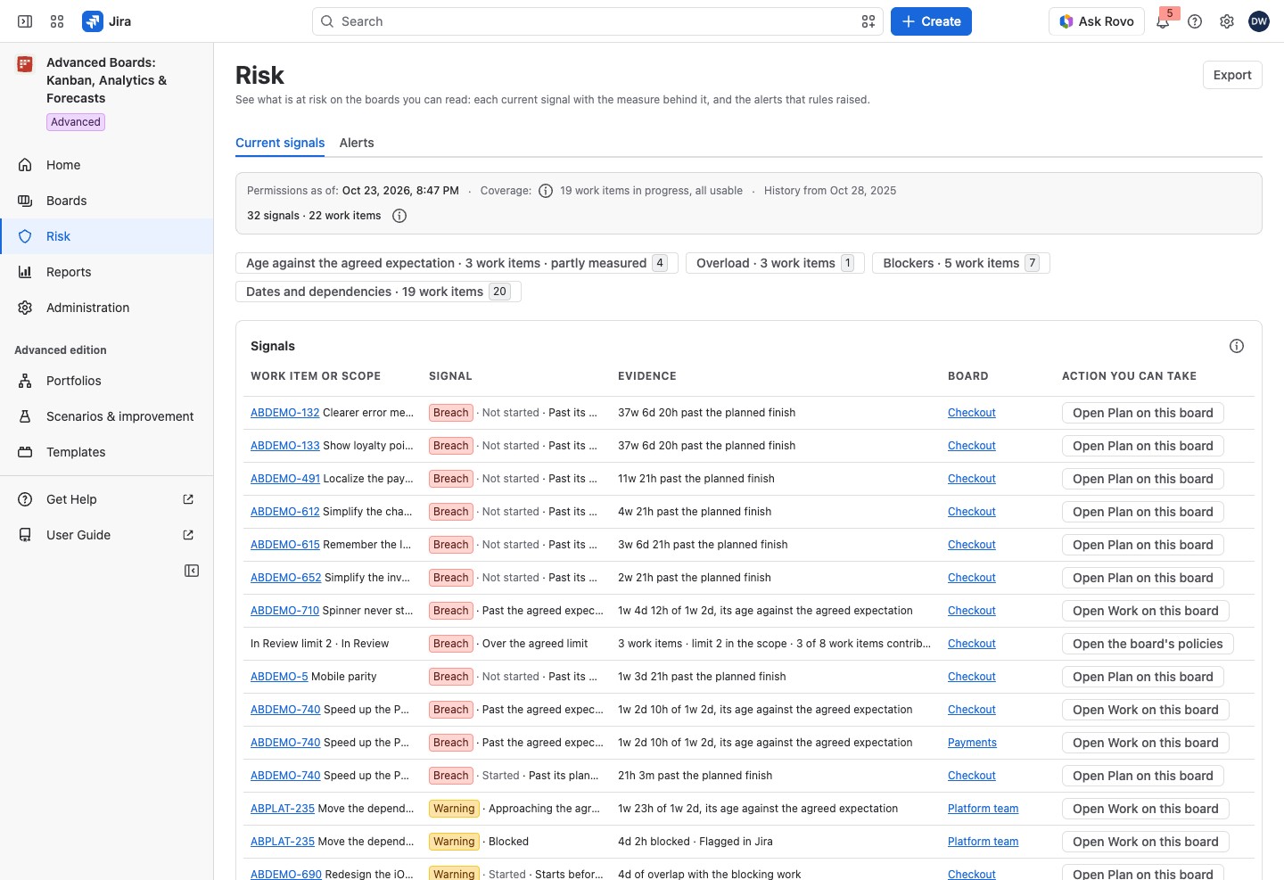Open Administration in the sidebar
The width and height of the screenshot is (1284, 880).
pos(107,308)
